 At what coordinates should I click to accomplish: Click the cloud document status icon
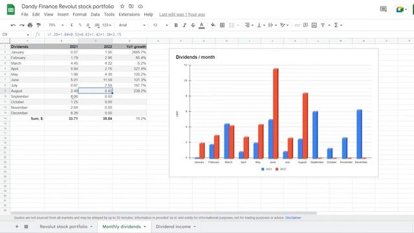[x=140, y=6]
